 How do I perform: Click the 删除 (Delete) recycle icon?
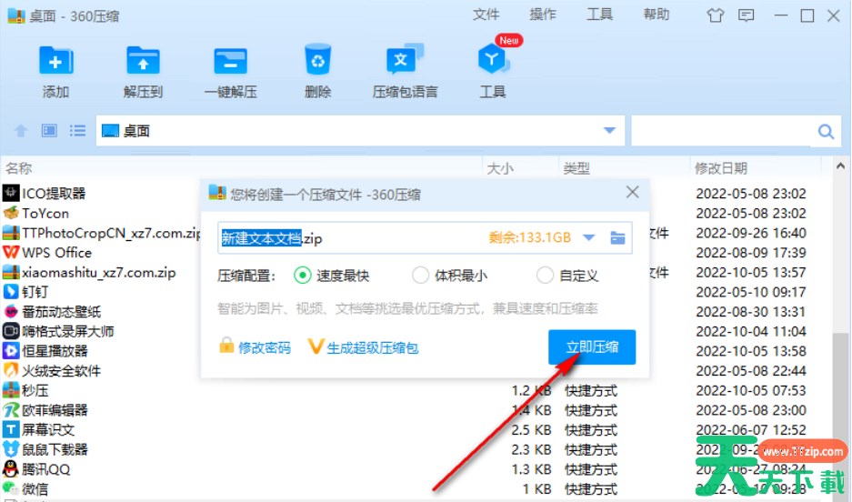318,62
